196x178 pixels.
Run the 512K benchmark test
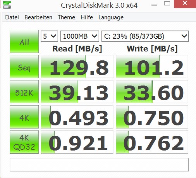pos(24,92)
